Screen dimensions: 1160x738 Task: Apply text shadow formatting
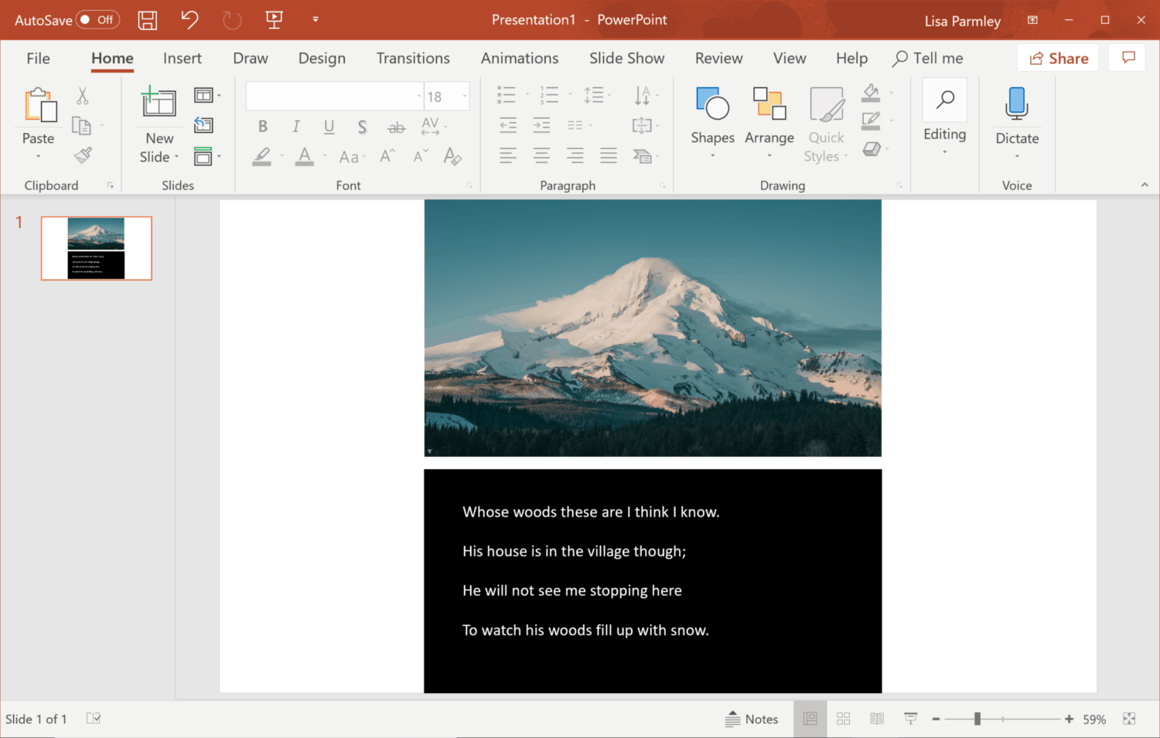point(362,127)
